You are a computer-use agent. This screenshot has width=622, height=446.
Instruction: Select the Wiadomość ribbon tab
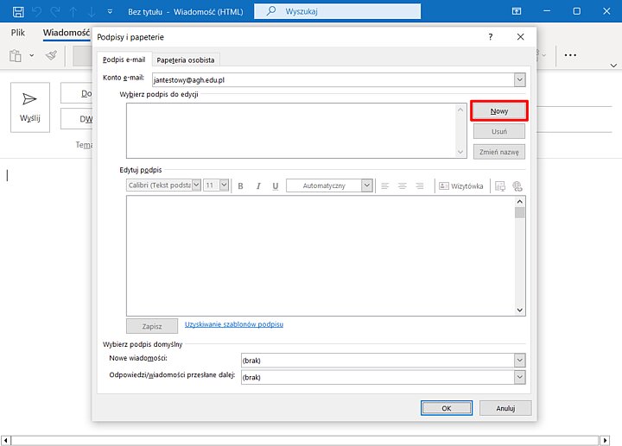pyautogui.click(x=67, y=33)
